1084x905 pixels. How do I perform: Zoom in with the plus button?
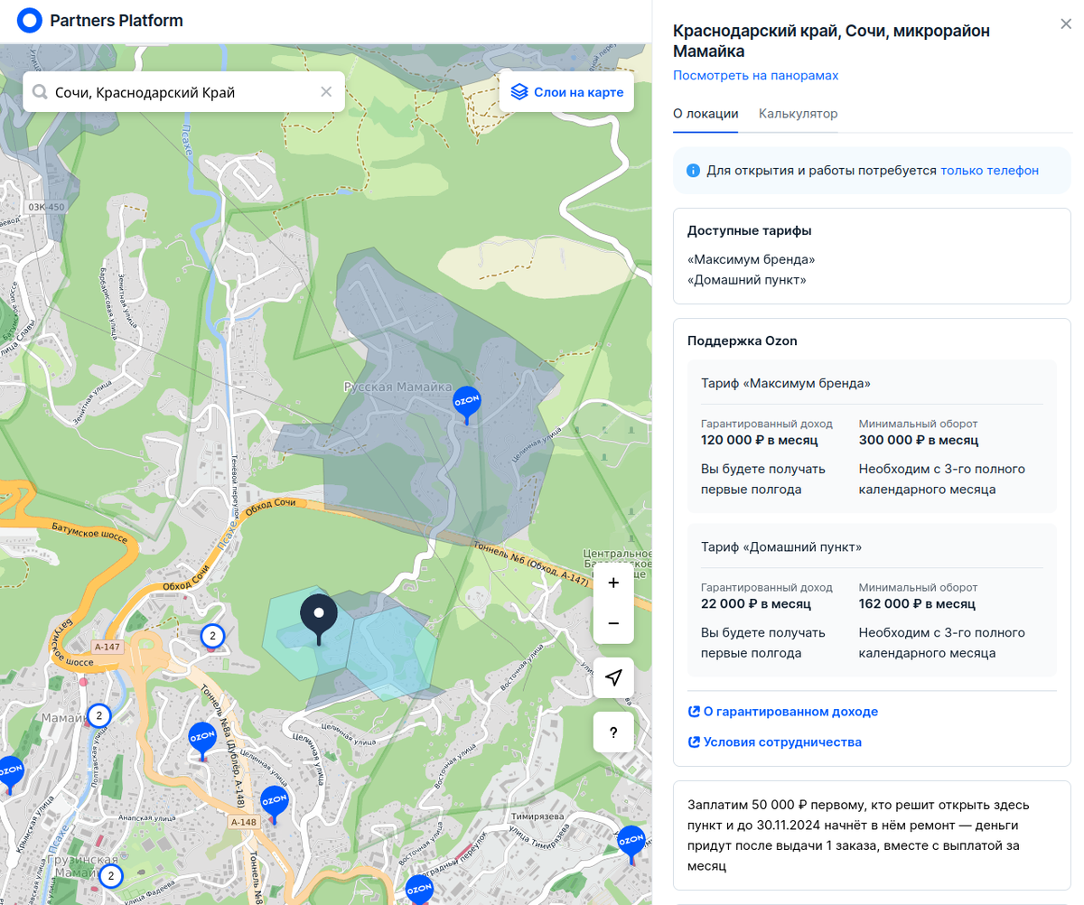(613, 583)
